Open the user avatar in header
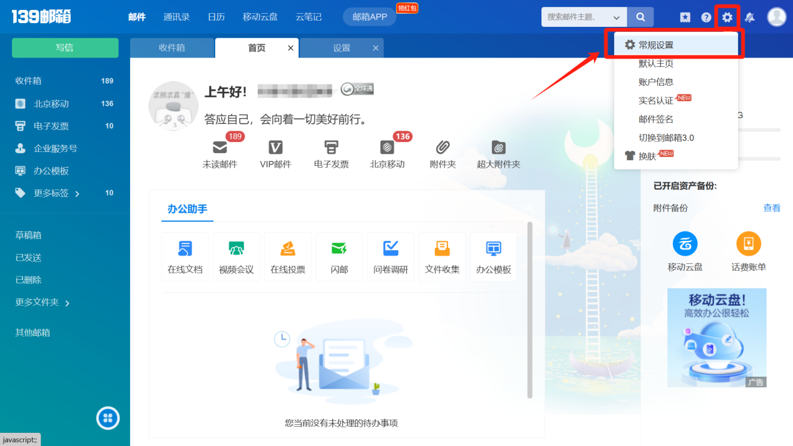Viewport: 793px width, 446px height. [777, 17]
